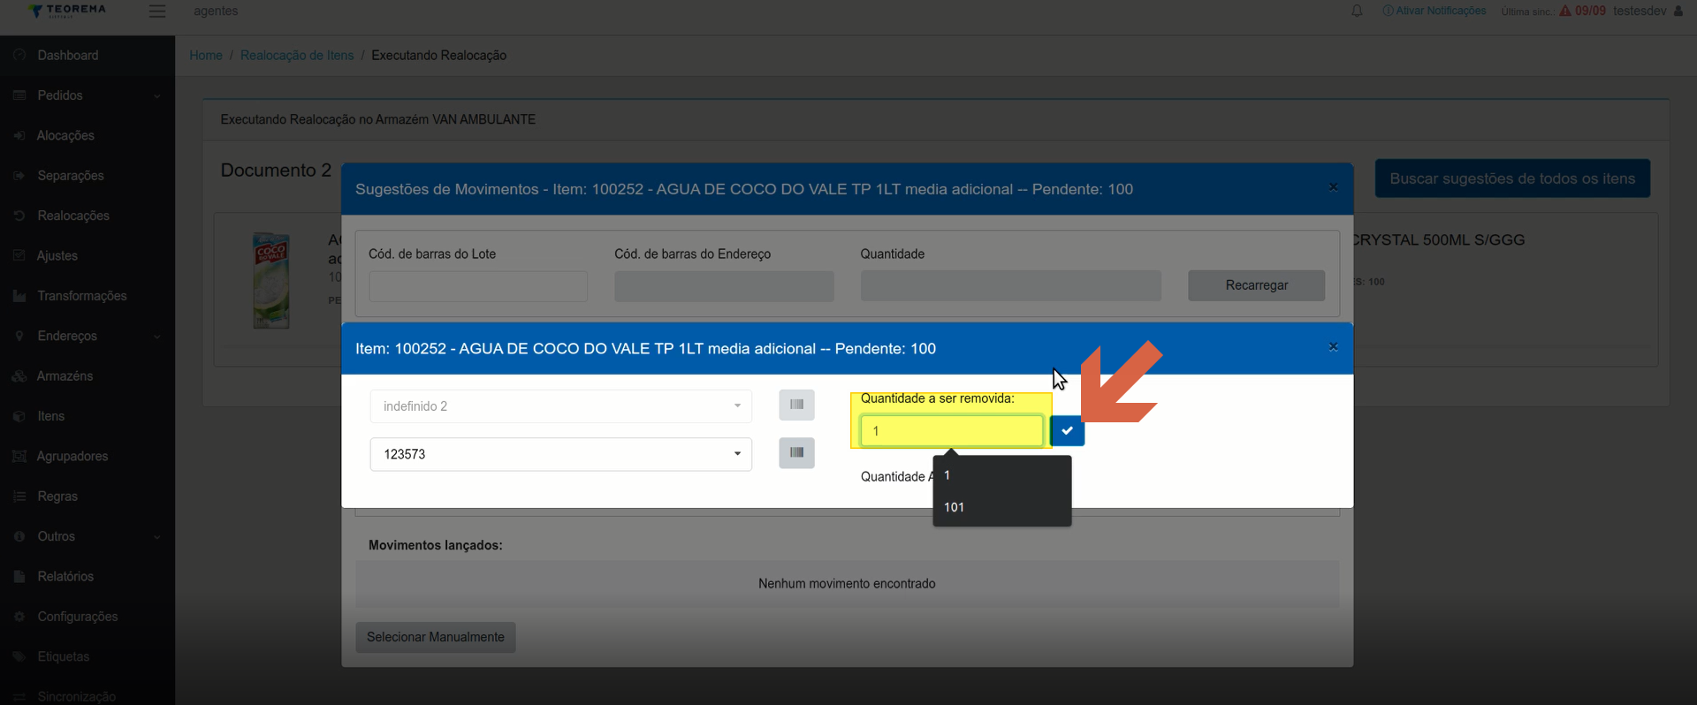Click Cód. de barras do Lote field
Image resolution: width=1697 pixels, height=705 pixels.
pyautogui.click(x=478, y=286)
